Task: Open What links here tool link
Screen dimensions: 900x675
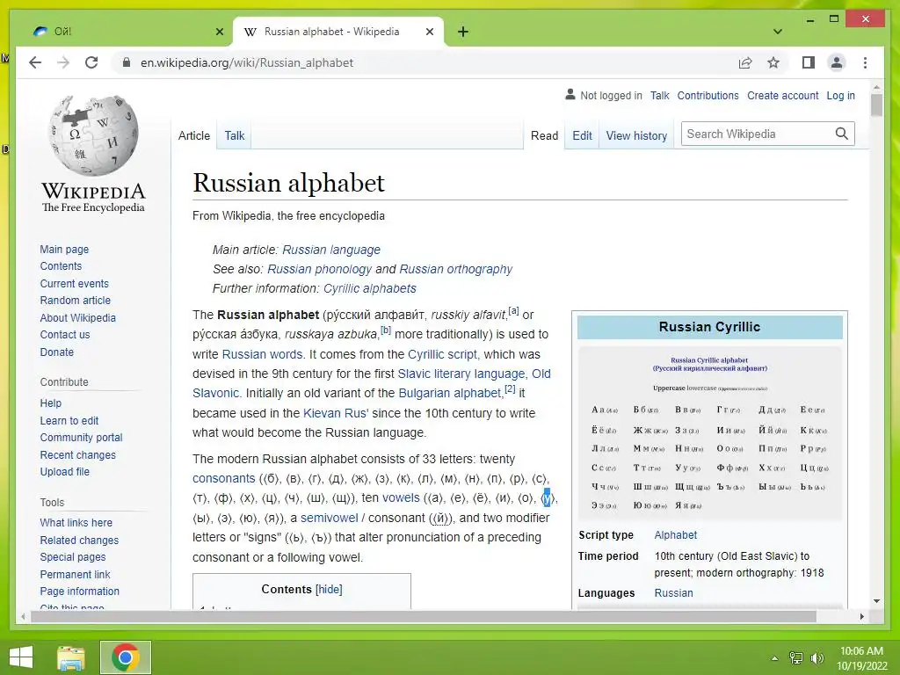Action: click(x=76, y=522)
